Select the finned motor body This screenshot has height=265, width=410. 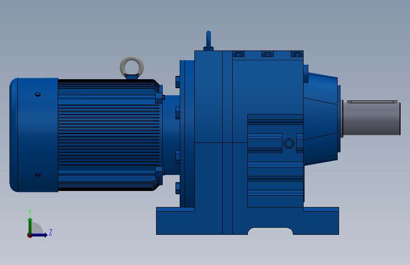point(108,135)
